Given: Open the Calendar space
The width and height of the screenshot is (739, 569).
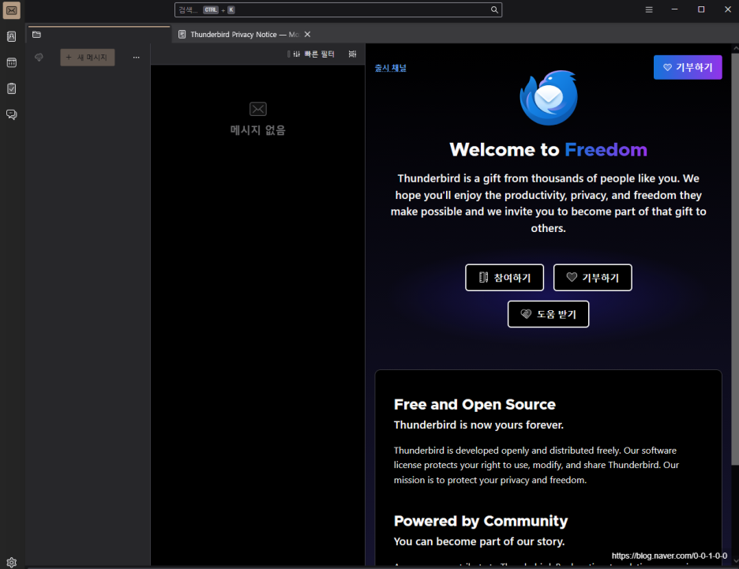Looking at the screenshot, I should click(11, 62).
